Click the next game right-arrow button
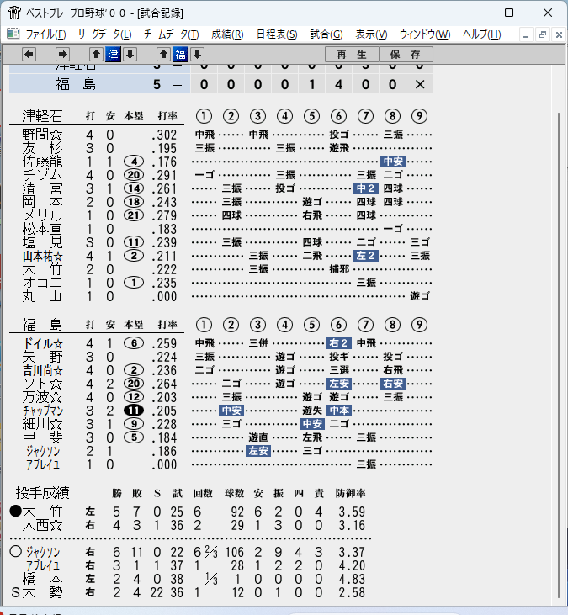The width and height of the screenshot is (568, 615). 62,54
